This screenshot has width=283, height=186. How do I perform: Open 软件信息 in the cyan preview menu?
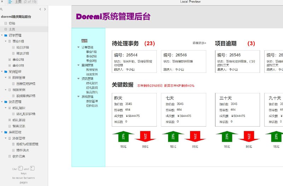point(92,106)
